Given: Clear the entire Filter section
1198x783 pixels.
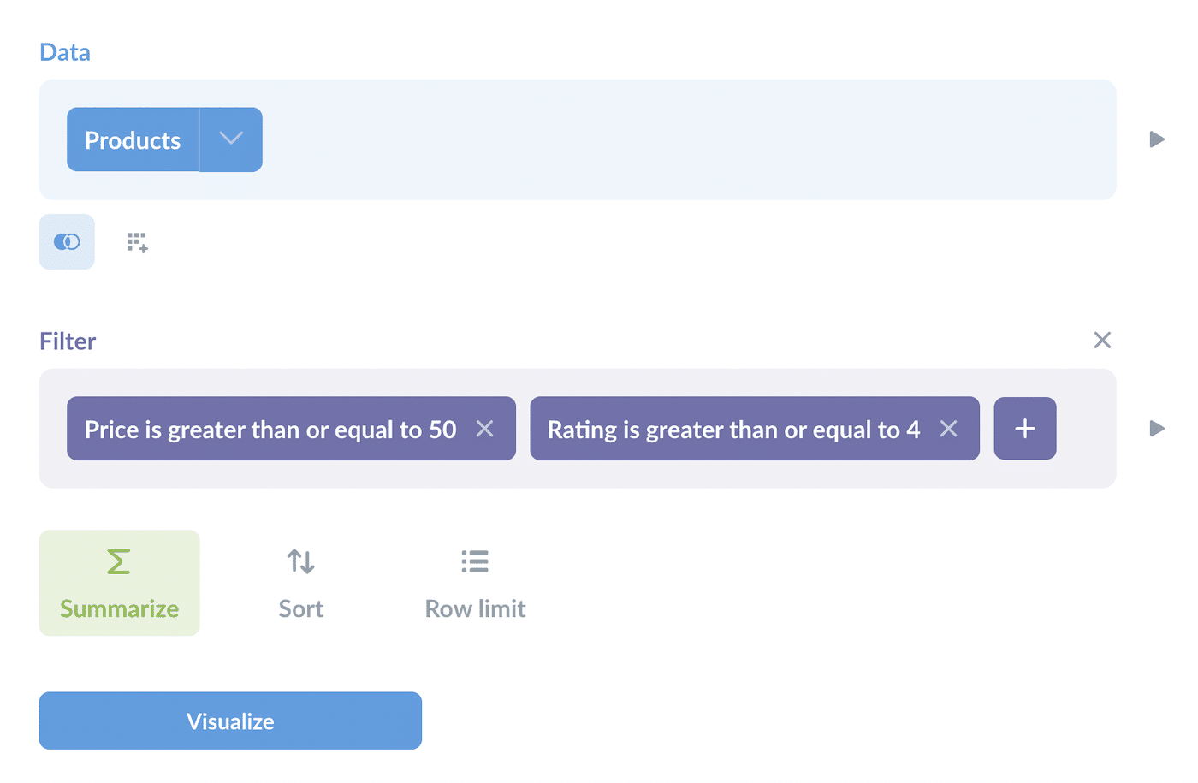Looking at the screenshot, I should point(1101,340).
